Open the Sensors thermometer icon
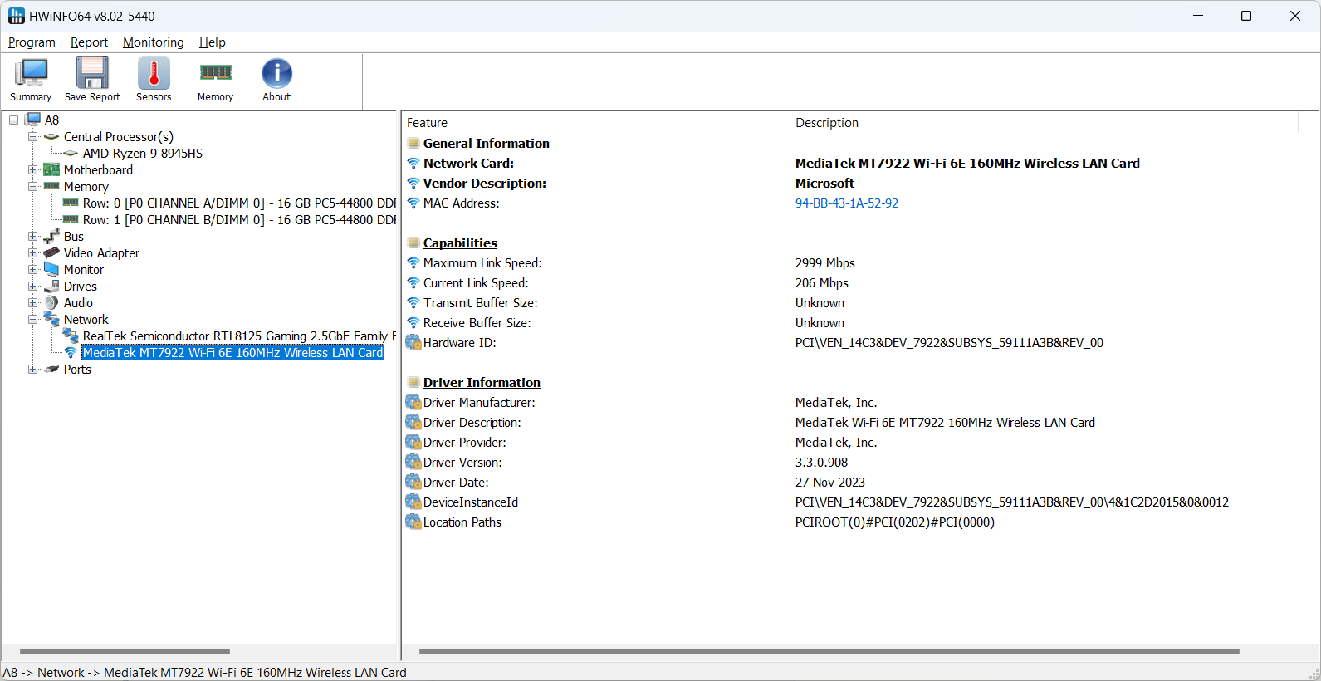The height and width of the screenshot is (681, 1321). coord(154,74)
